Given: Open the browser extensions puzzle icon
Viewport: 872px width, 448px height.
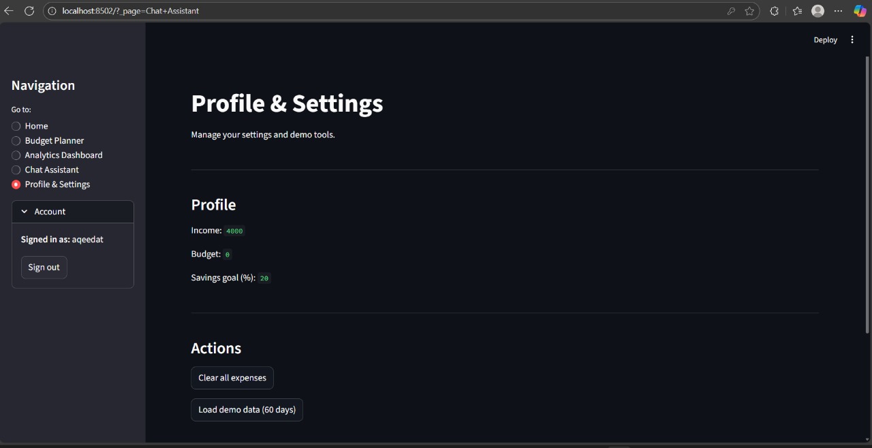Looking at the screenshot, I should point(775,11).
